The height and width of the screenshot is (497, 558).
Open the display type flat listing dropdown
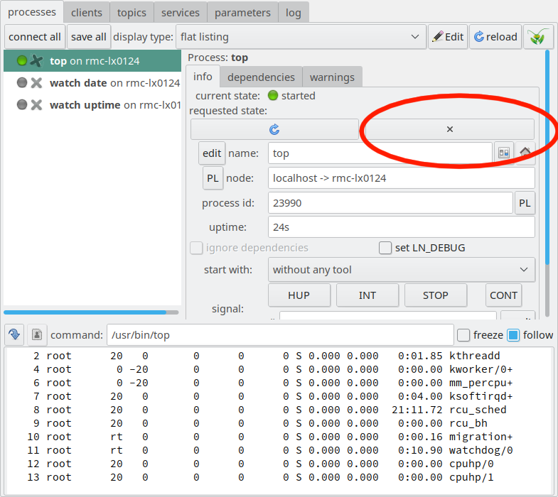[301, 37]
